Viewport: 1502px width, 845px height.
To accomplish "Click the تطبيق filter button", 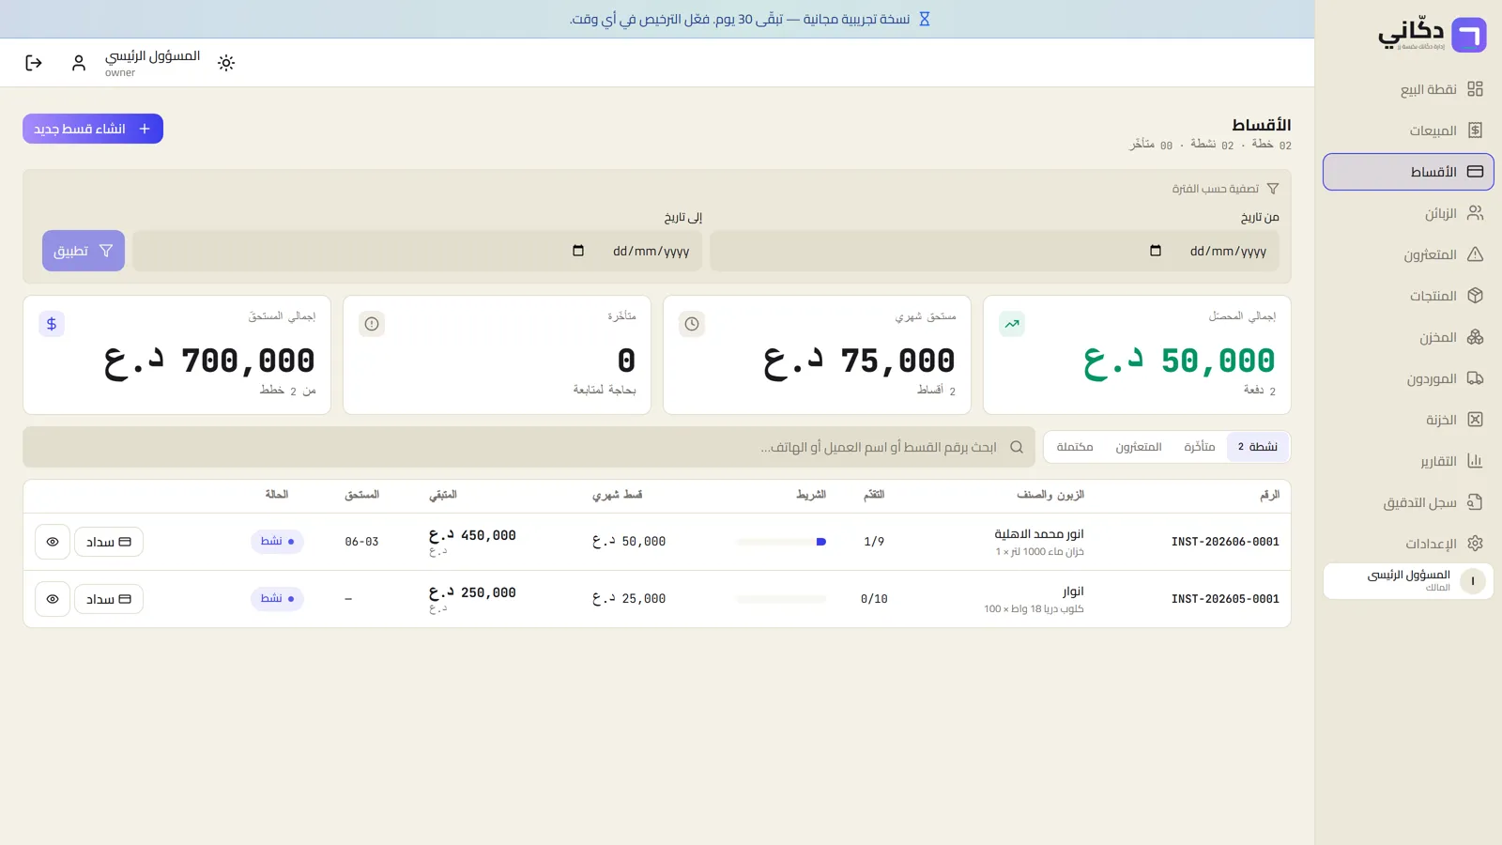I will (84, 251).
